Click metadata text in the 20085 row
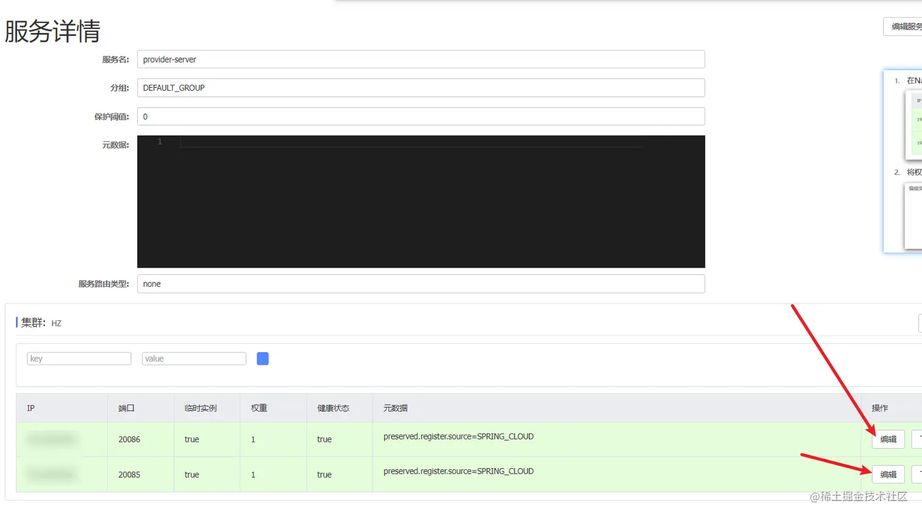The height and width of the screenshot is (517, 922). (459, 471)
